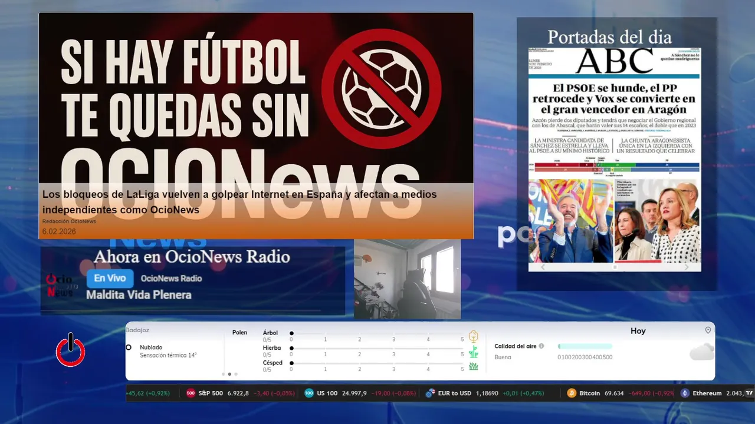The image size is (755, 424).
Task: Click the En Vivo live button
Action: (x=110, y=279)
